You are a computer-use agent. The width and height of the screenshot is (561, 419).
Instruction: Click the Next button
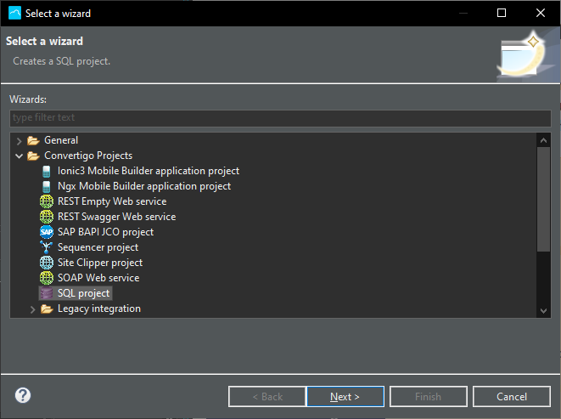click(x=345, y=396)
